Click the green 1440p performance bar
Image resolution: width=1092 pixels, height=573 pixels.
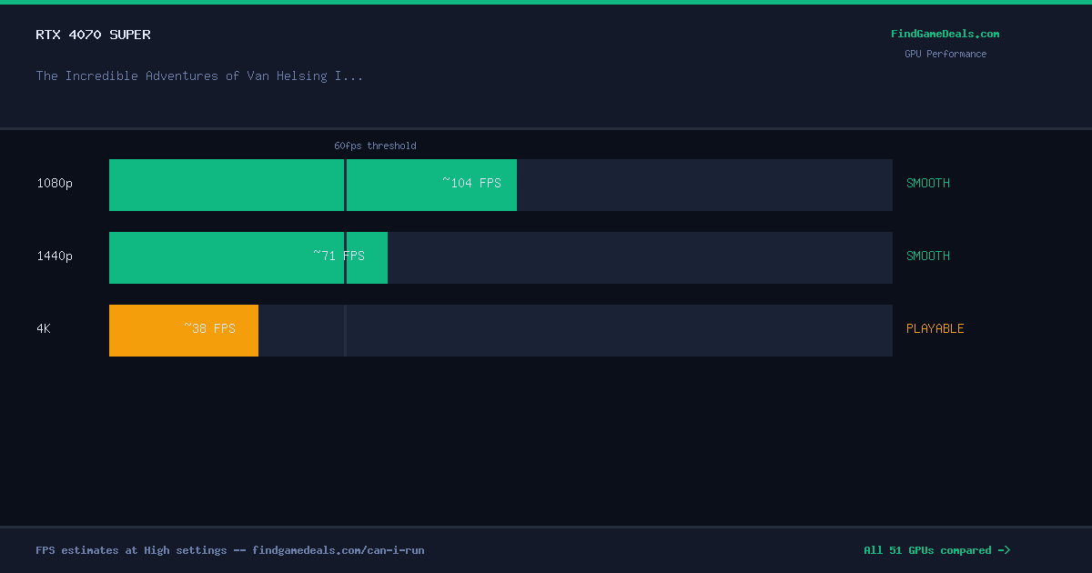[x=248, y=257]
